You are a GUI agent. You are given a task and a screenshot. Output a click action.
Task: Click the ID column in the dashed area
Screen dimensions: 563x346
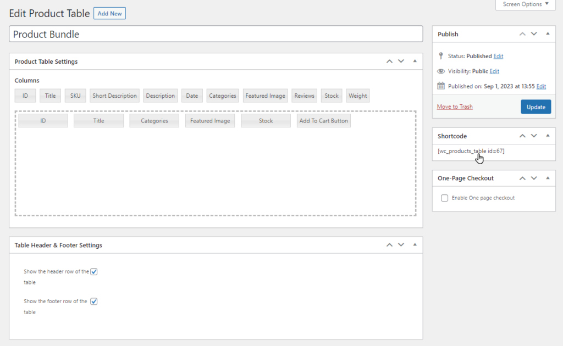pyautogui.click(x=43, y=121)
